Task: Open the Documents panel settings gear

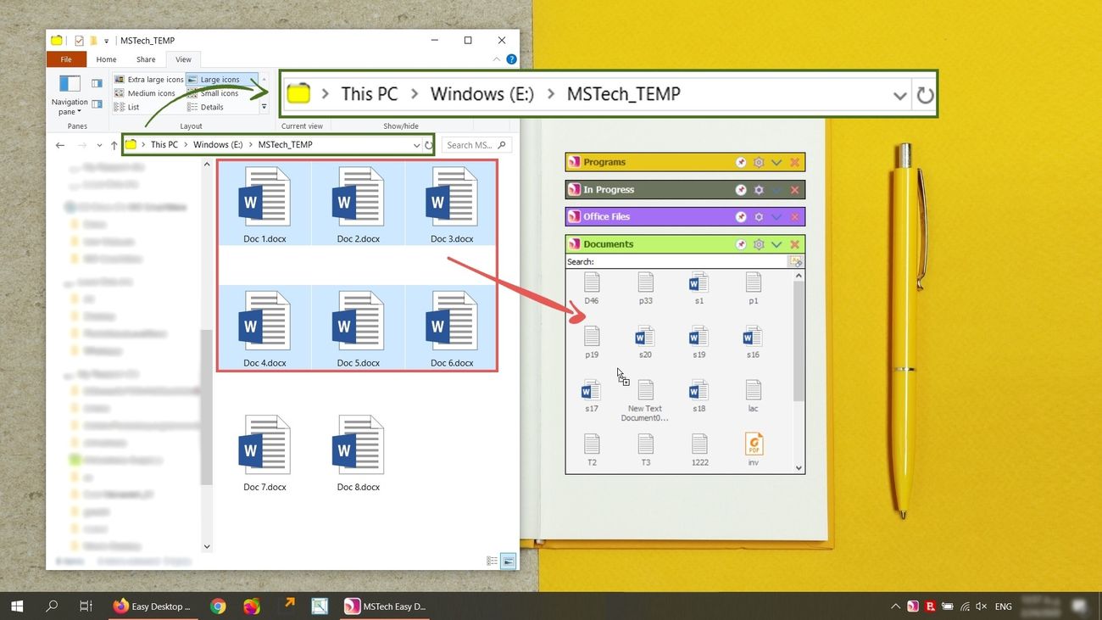Action: [x=758, y=244]
